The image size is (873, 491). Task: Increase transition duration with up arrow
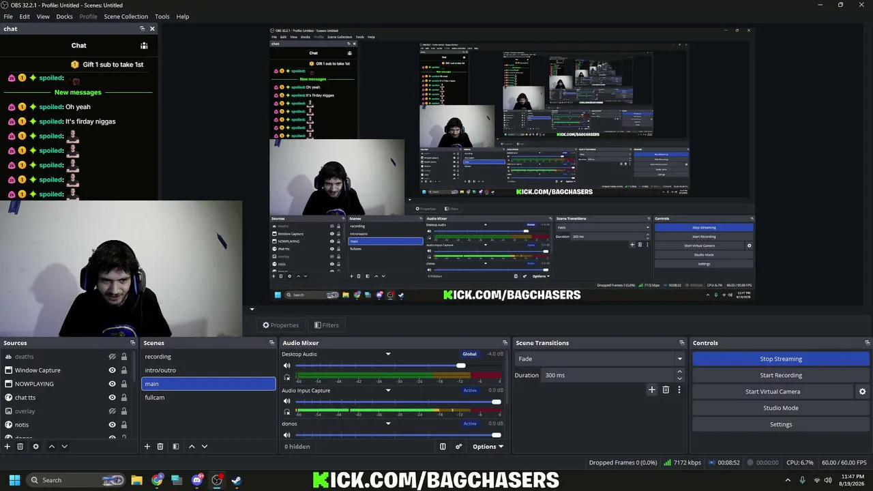coord(679,372)
